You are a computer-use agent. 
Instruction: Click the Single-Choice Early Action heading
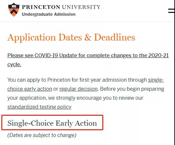52,123
